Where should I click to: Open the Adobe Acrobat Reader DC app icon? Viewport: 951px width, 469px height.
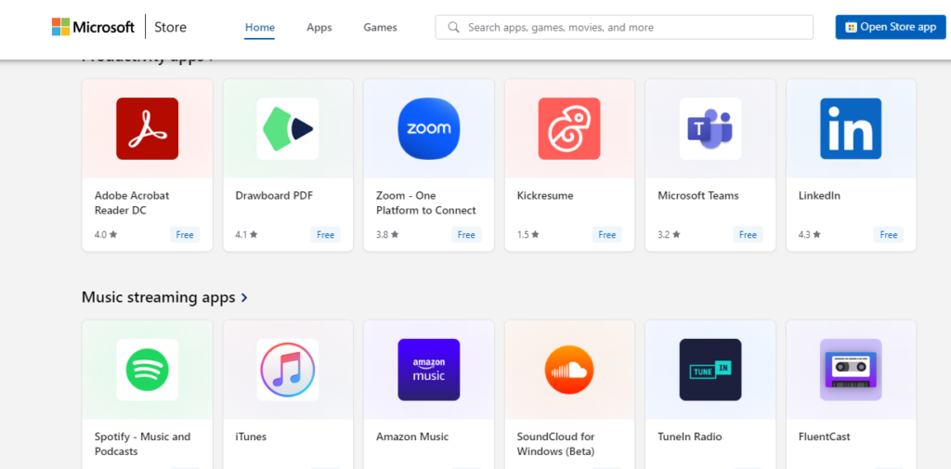point(148,128)
